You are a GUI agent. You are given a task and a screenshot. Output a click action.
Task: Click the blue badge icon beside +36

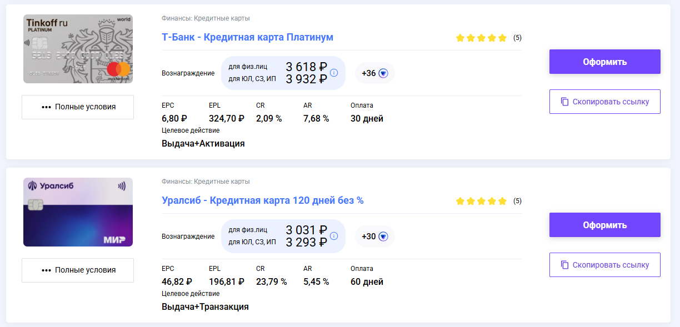(383, 73)
